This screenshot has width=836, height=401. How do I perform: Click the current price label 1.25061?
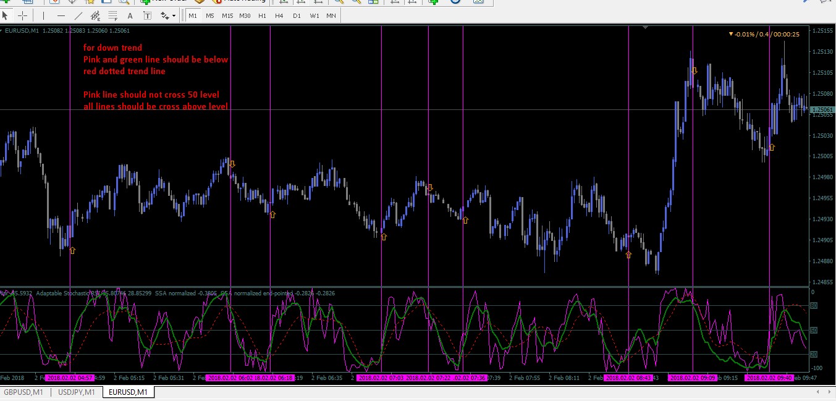[822, 109]
